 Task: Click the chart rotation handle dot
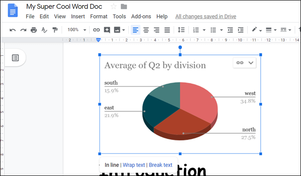click(x=180, y=47)
